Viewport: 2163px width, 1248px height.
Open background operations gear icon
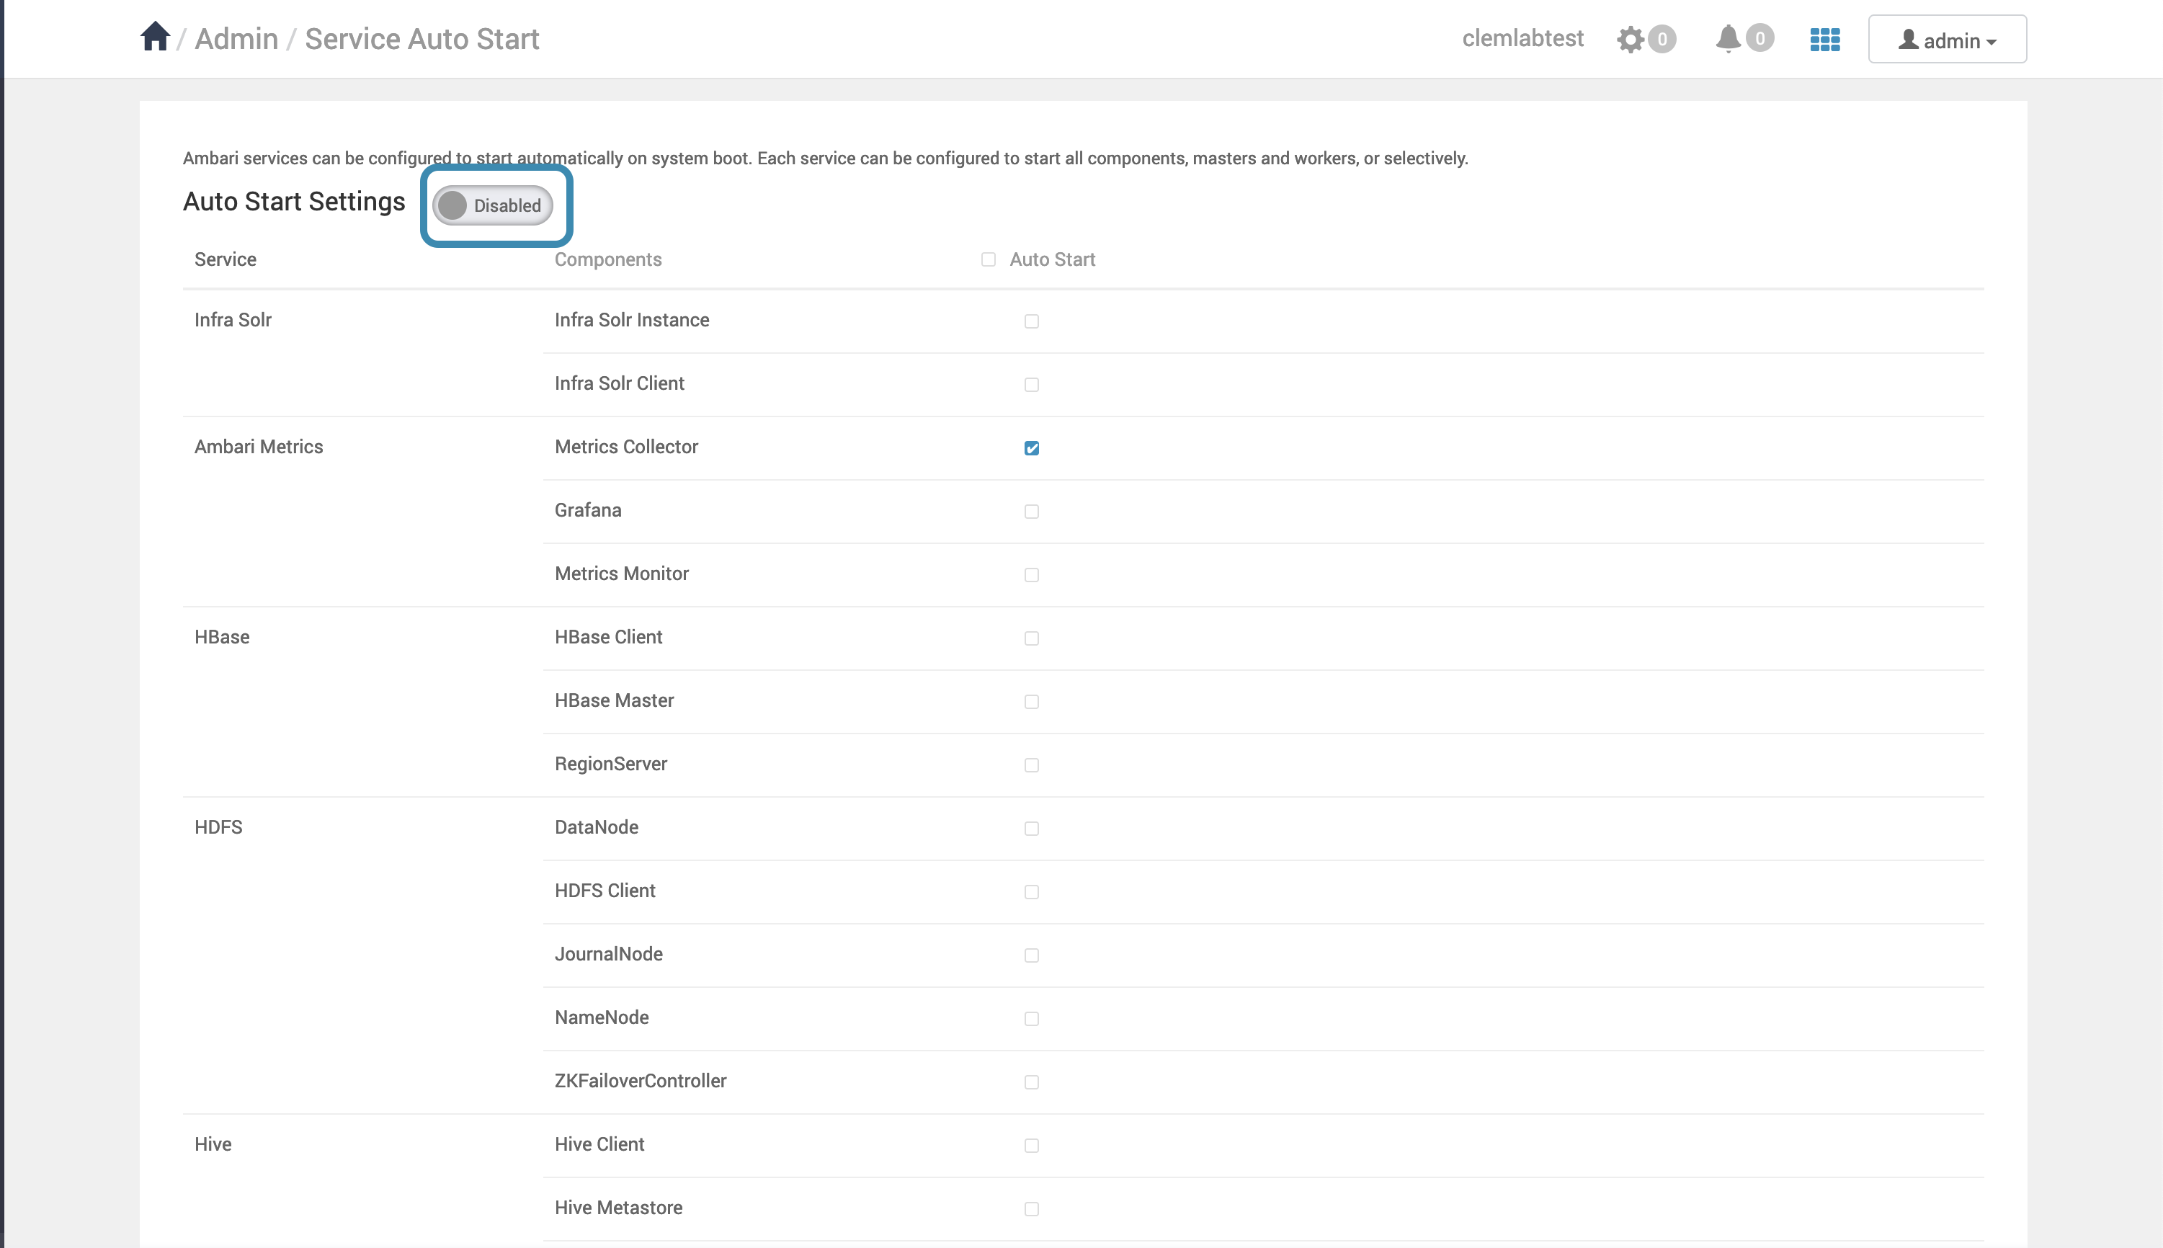point(1630,40)
